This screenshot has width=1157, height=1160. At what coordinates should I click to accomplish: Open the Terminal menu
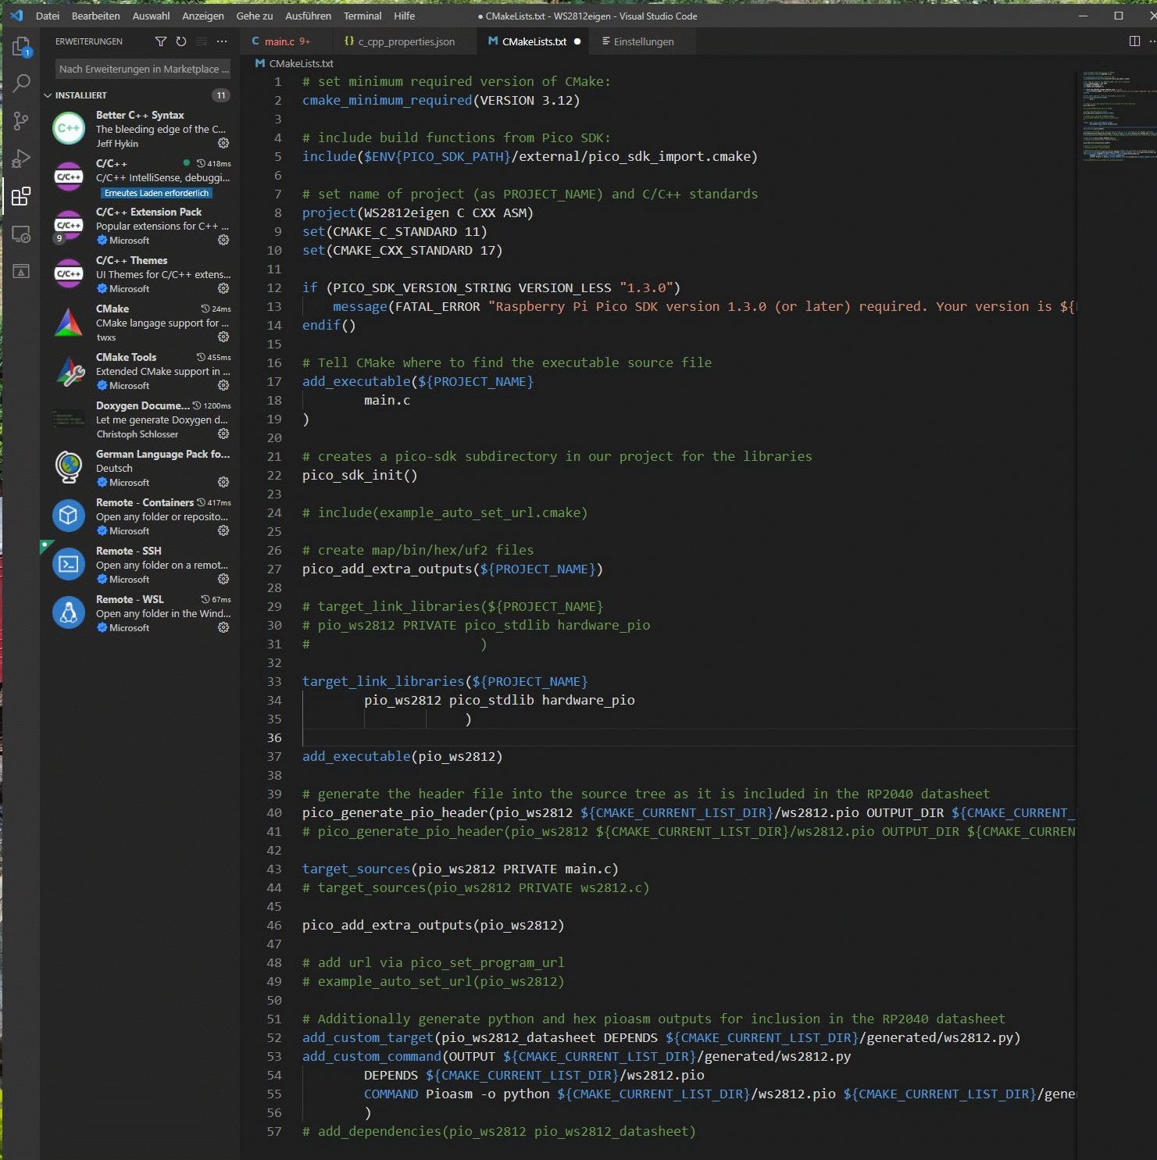[362, 16]
